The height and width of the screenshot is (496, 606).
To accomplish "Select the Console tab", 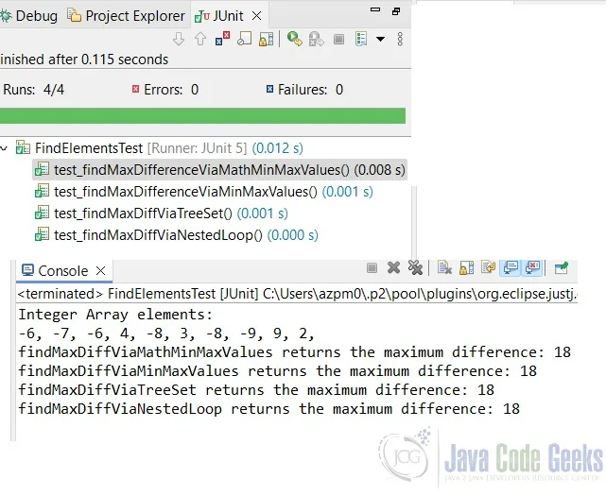I will (x=55, y=271).
